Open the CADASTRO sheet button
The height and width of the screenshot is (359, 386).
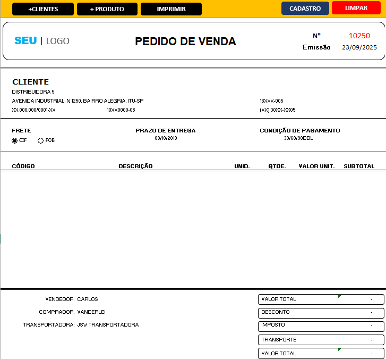click(x=305, y=9)
